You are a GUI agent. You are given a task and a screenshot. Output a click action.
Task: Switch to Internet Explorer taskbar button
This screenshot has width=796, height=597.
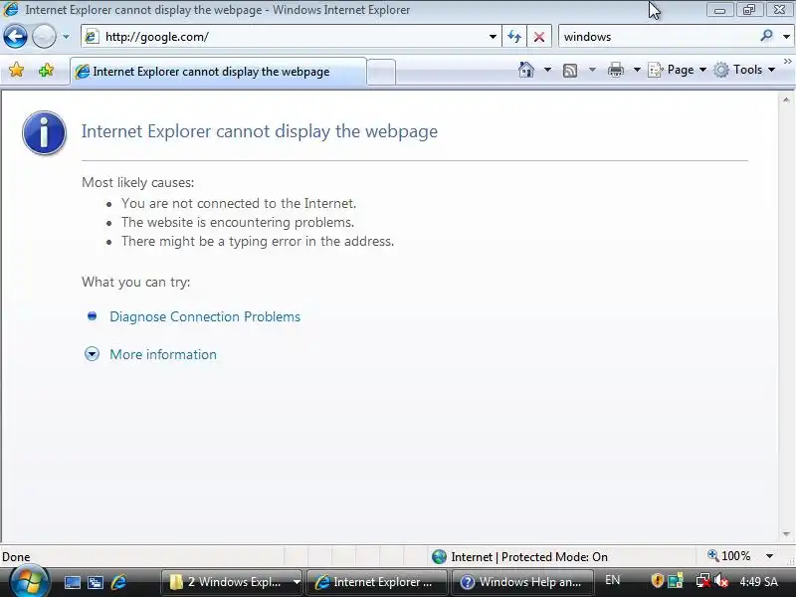(x=377, y=582)
